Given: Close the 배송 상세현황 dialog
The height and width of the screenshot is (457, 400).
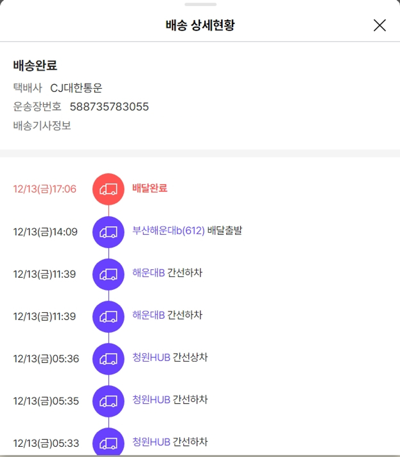Looking at the screenshot, I should pyautogui.click(x=379, y=25).
